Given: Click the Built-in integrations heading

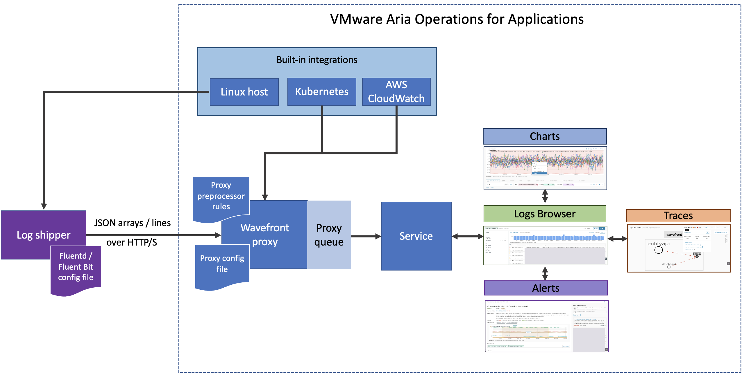Looking at the screenshot, I should coord(317,60).
